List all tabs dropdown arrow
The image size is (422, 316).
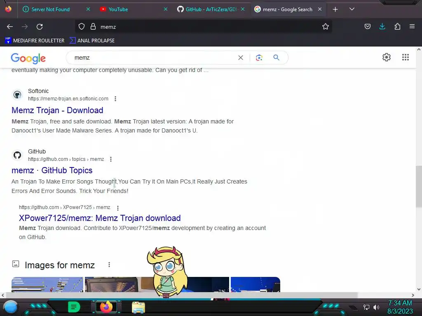click(x=352, y=9)
